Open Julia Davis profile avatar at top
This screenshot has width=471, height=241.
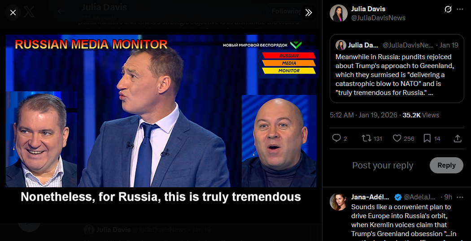339,13
